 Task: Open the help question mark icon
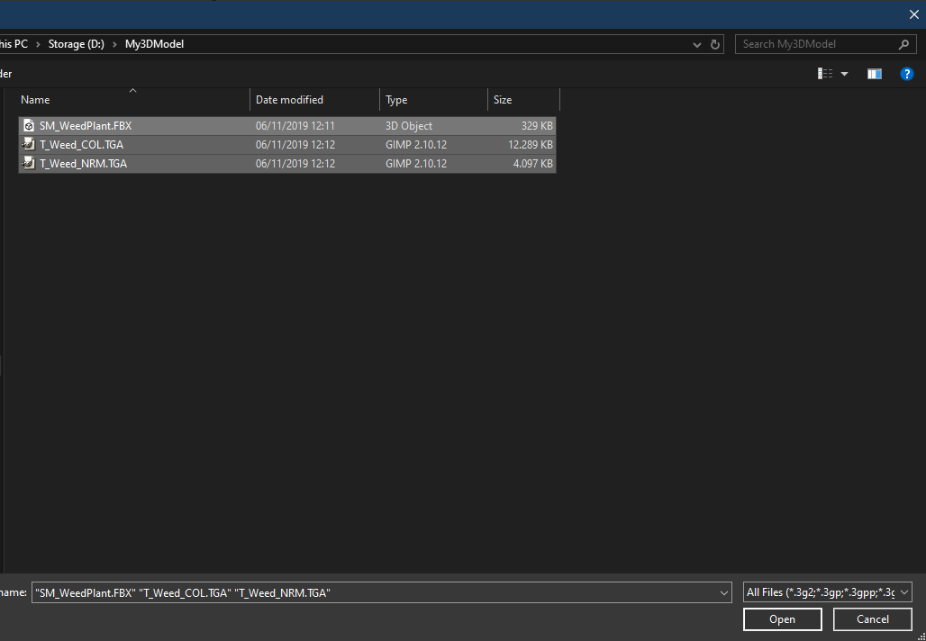point(906,74)
